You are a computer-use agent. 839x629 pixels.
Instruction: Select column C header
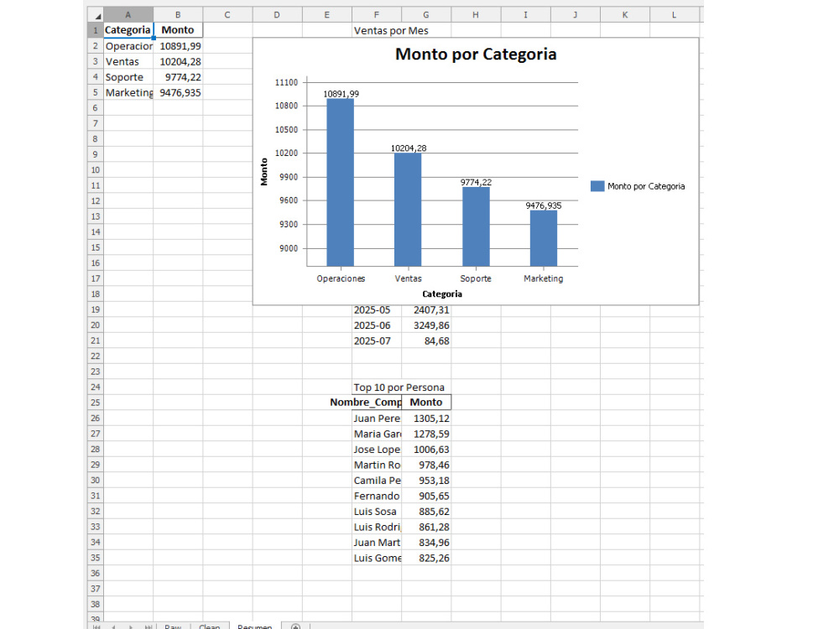pyautogui.click(x=227, y=15)
